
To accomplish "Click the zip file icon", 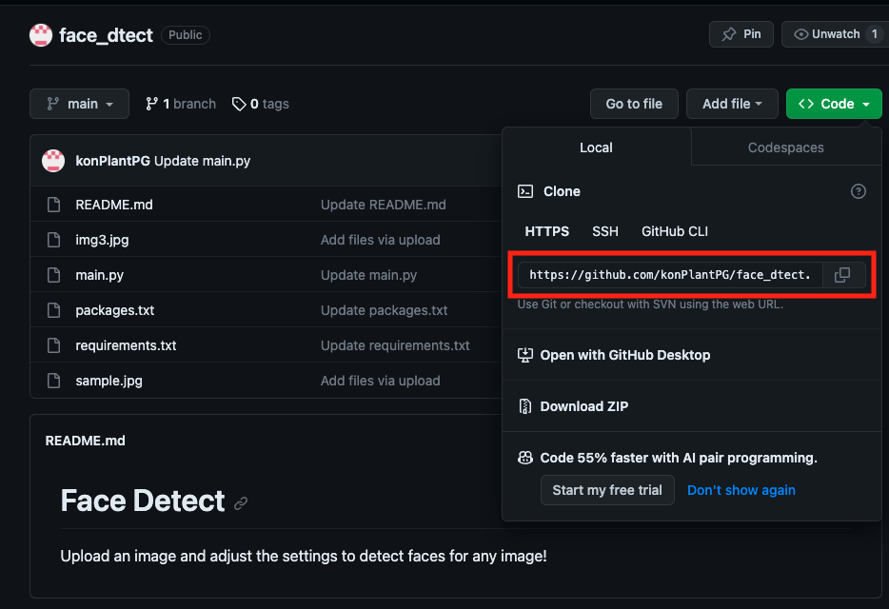I will click(525, 406).
